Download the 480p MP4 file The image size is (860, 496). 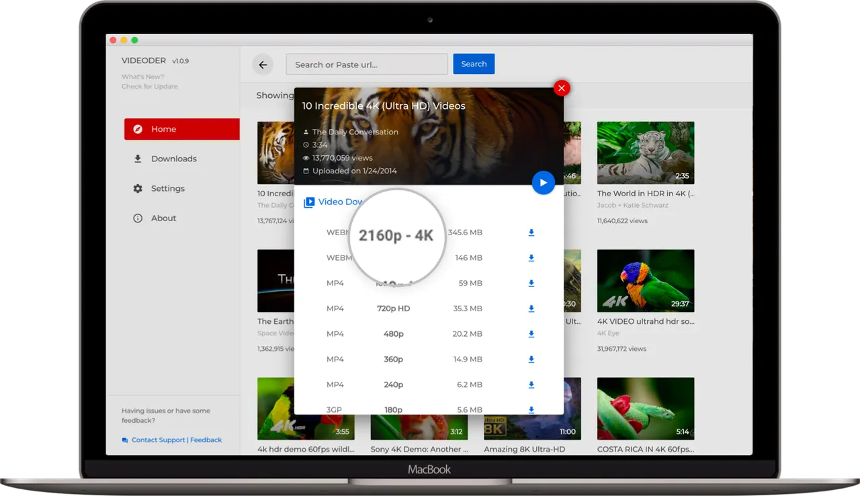[x=531, y=334]
